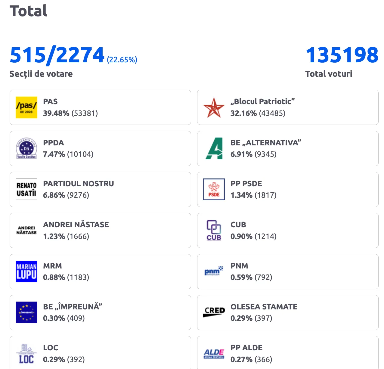
Task: Select the PP ALDE name
Action: tap(246, 348)
